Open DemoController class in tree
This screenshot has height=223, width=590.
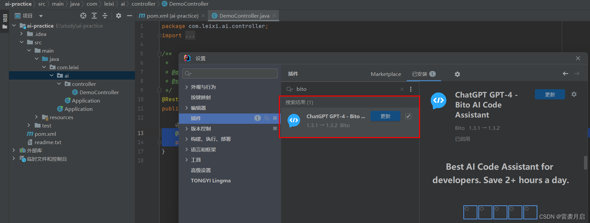click(x=99, y=92)
